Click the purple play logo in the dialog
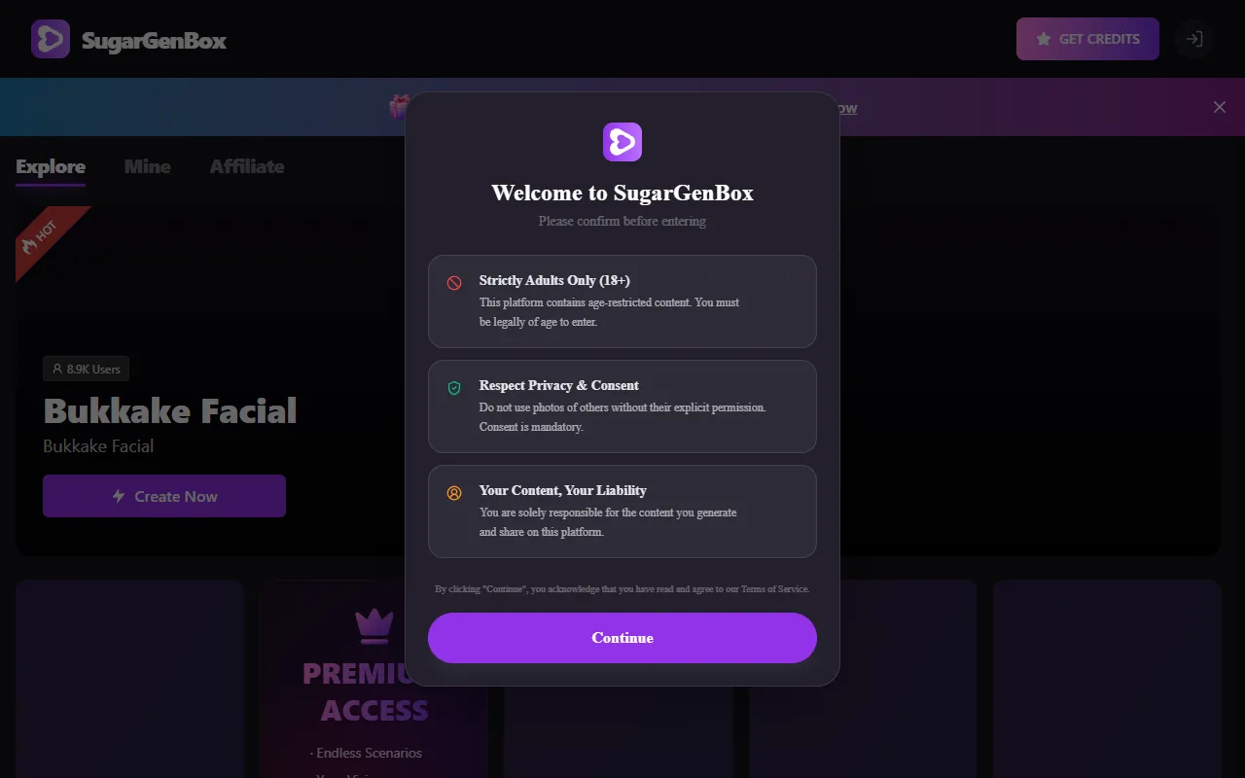The image size is (1245, 778). tap(622, 142)
